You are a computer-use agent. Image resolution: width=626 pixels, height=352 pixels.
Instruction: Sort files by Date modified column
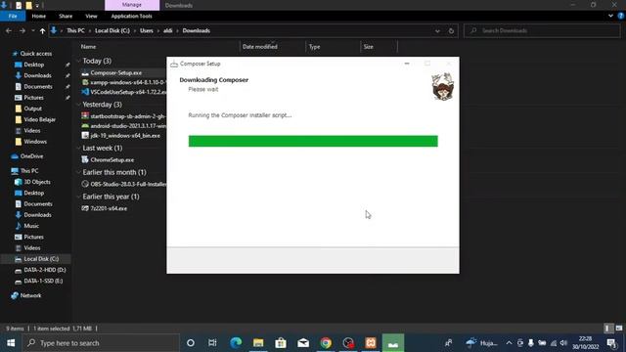click(260, 47)
